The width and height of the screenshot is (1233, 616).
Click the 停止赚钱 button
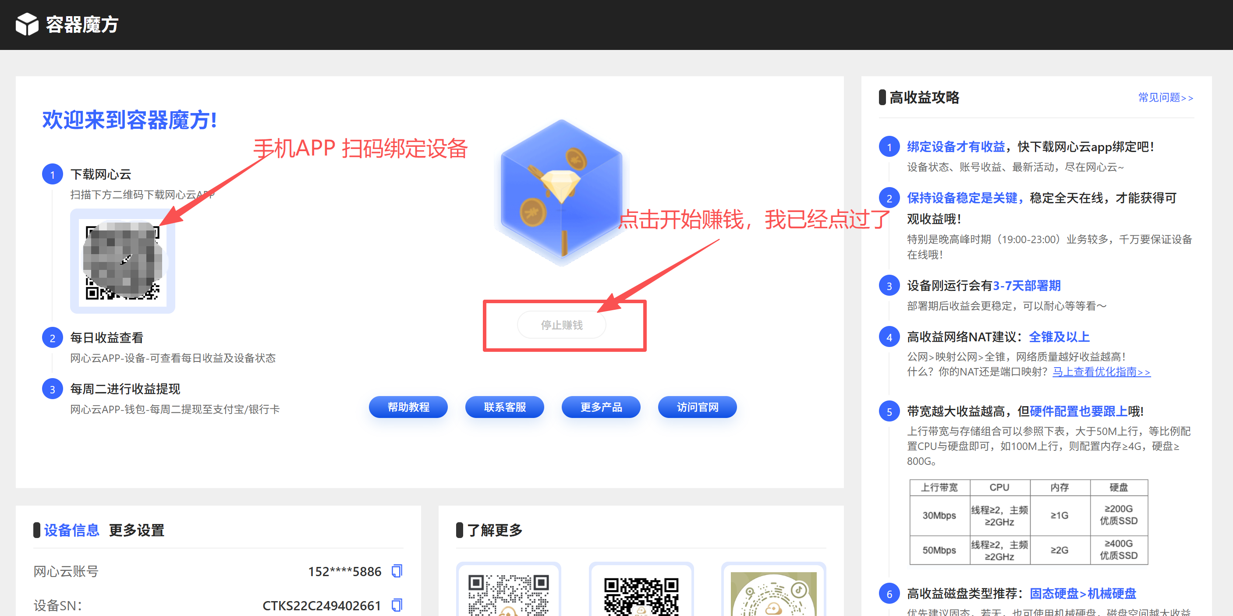pos(561,325)
